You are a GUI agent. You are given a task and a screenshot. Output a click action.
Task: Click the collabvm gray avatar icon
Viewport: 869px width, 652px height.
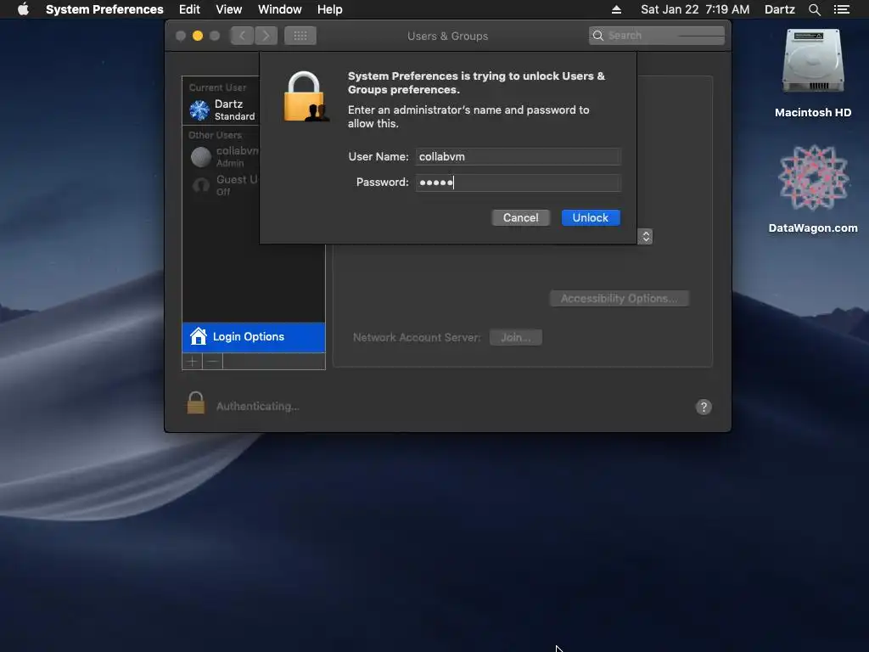(x=200, y=157)
